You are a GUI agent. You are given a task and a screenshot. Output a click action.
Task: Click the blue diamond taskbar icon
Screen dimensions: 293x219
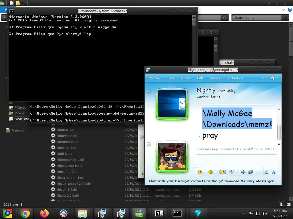198,213
